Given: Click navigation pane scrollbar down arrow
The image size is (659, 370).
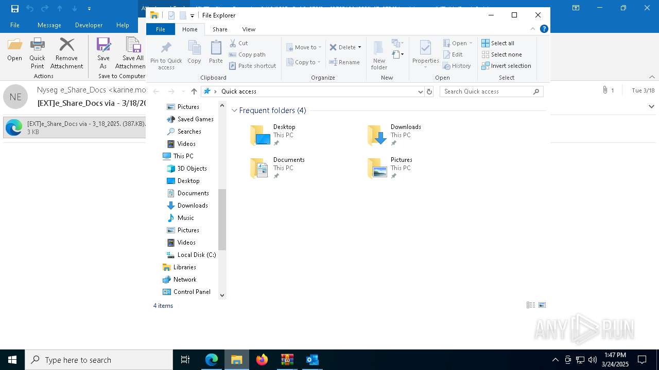Looking at the screenshot, I should (x=222, y=295).
